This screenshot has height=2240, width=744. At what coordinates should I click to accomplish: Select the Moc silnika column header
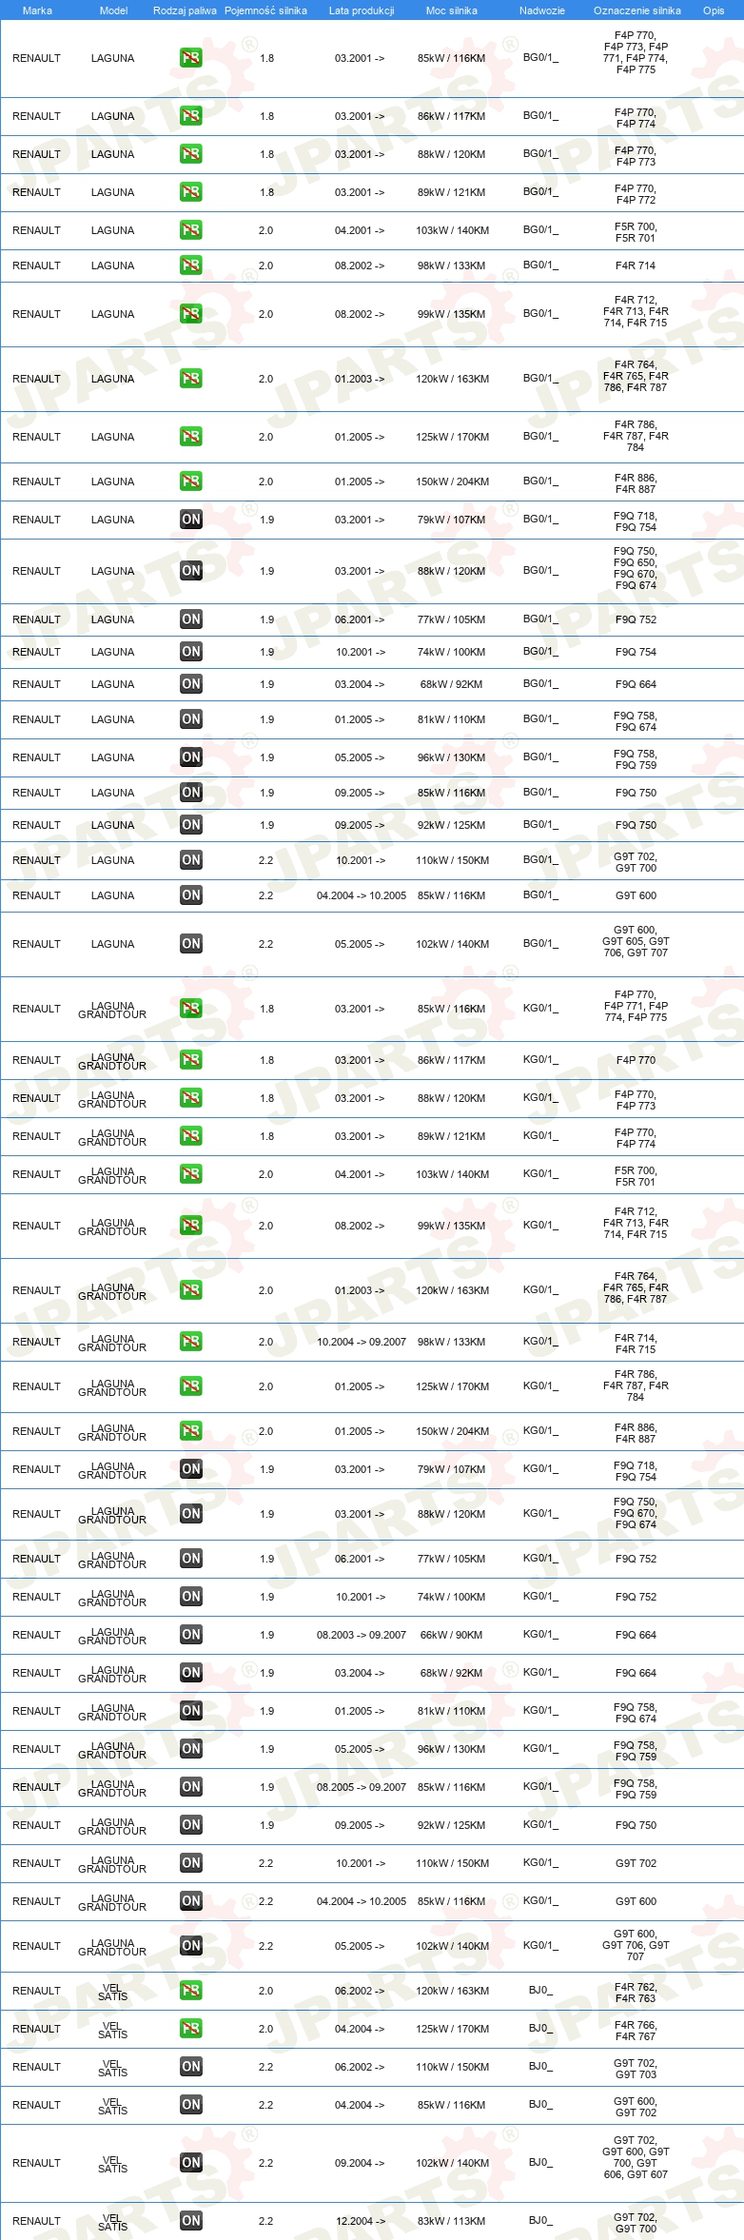click(x=452, y=10)
